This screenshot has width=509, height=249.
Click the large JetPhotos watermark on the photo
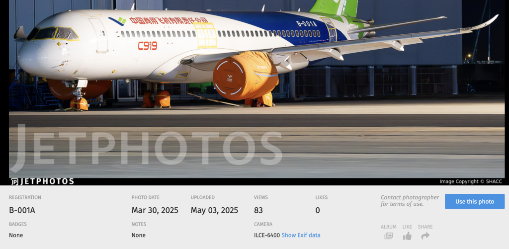pos(146,148)
